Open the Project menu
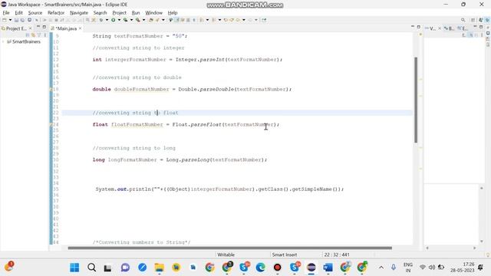 tap(120, 13)
